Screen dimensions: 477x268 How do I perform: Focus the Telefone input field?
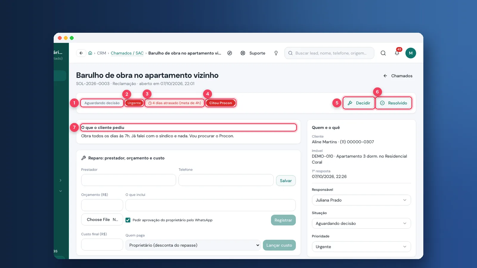226,180
